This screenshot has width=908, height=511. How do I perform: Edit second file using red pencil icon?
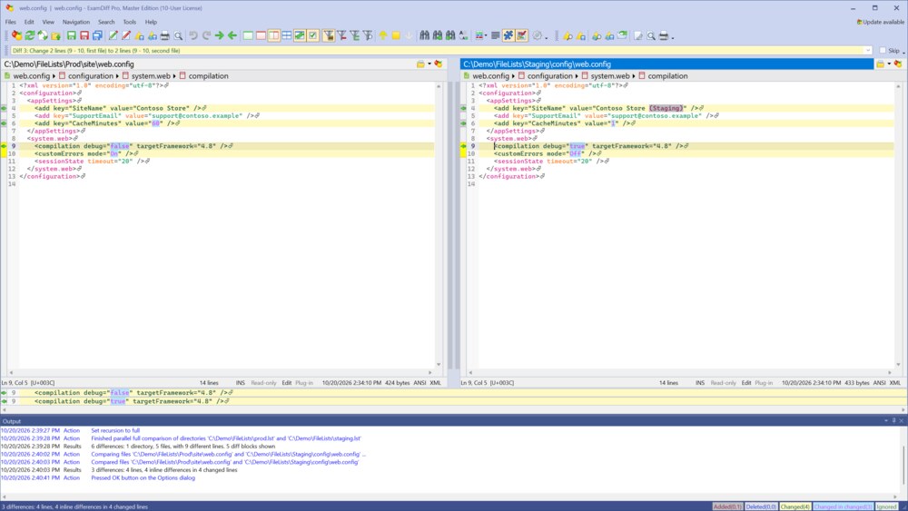click(125, 36)
